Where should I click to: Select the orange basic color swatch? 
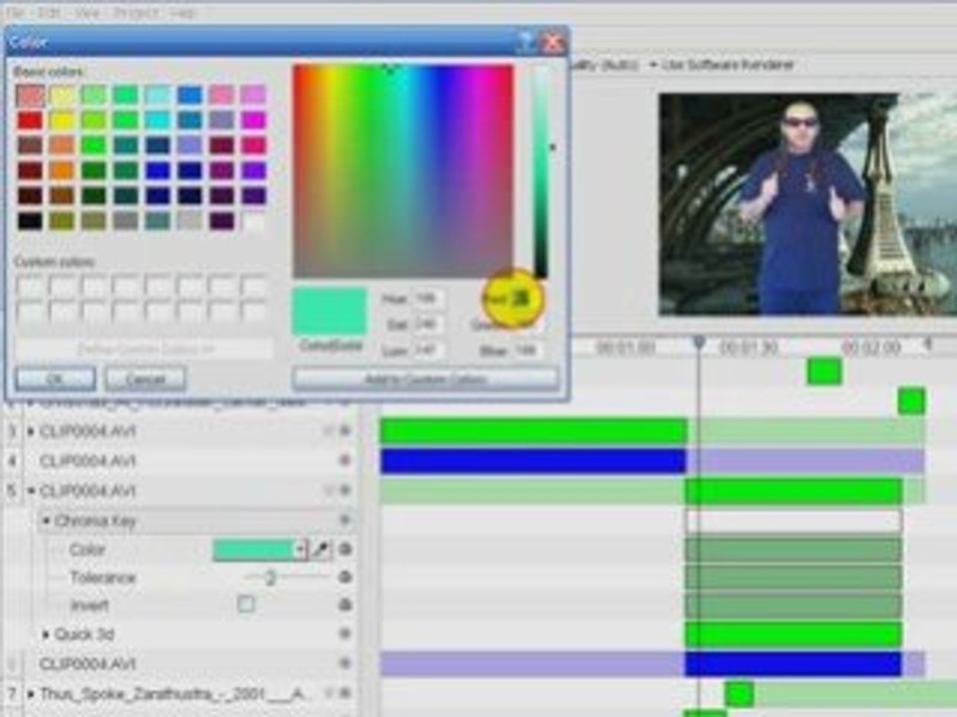(x=62, y=170)
